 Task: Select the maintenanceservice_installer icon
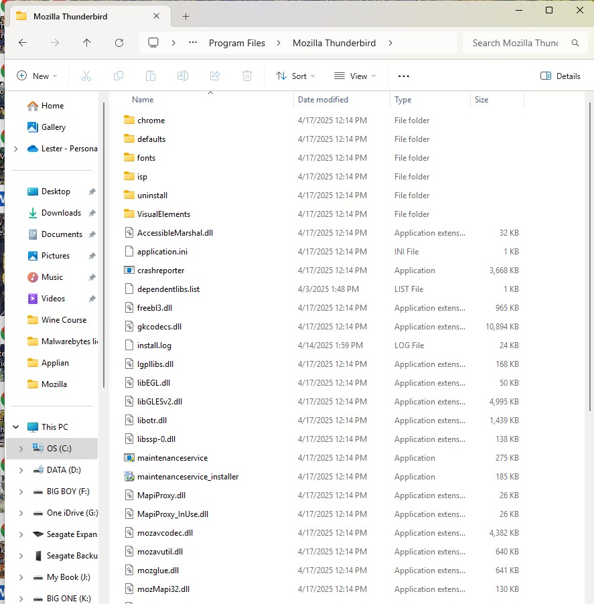tap(129, 477)
